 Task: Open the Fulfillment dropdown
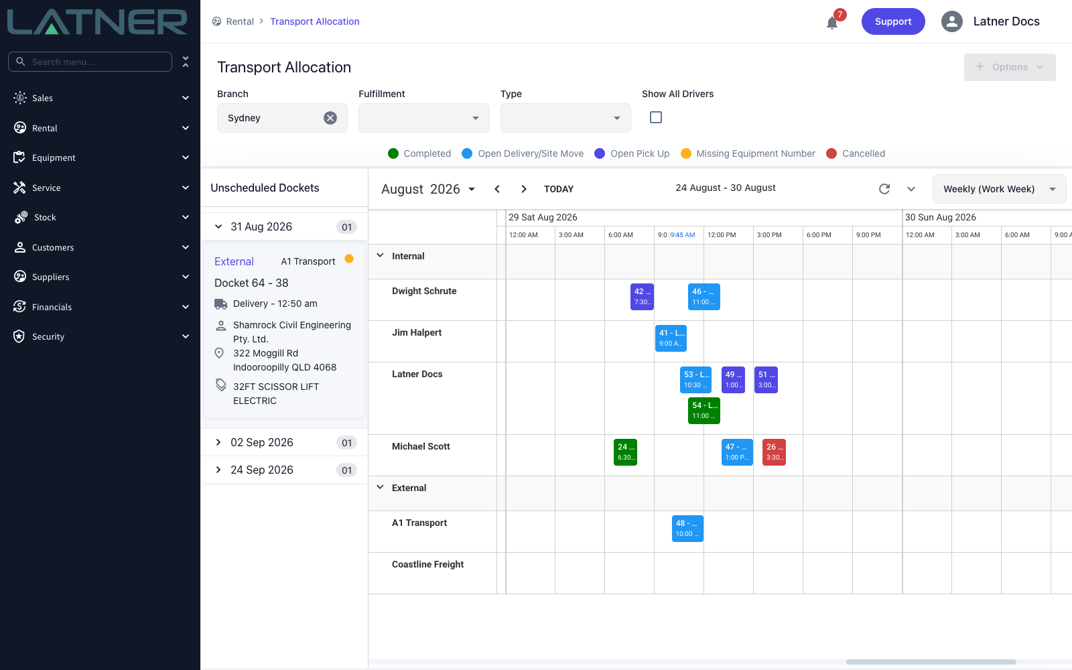coord(424,118)
